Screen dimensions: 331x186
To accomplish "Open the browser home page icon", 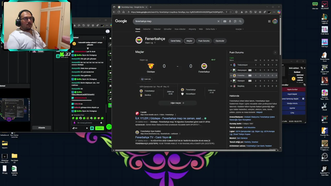I will click(x=123, y=12).
